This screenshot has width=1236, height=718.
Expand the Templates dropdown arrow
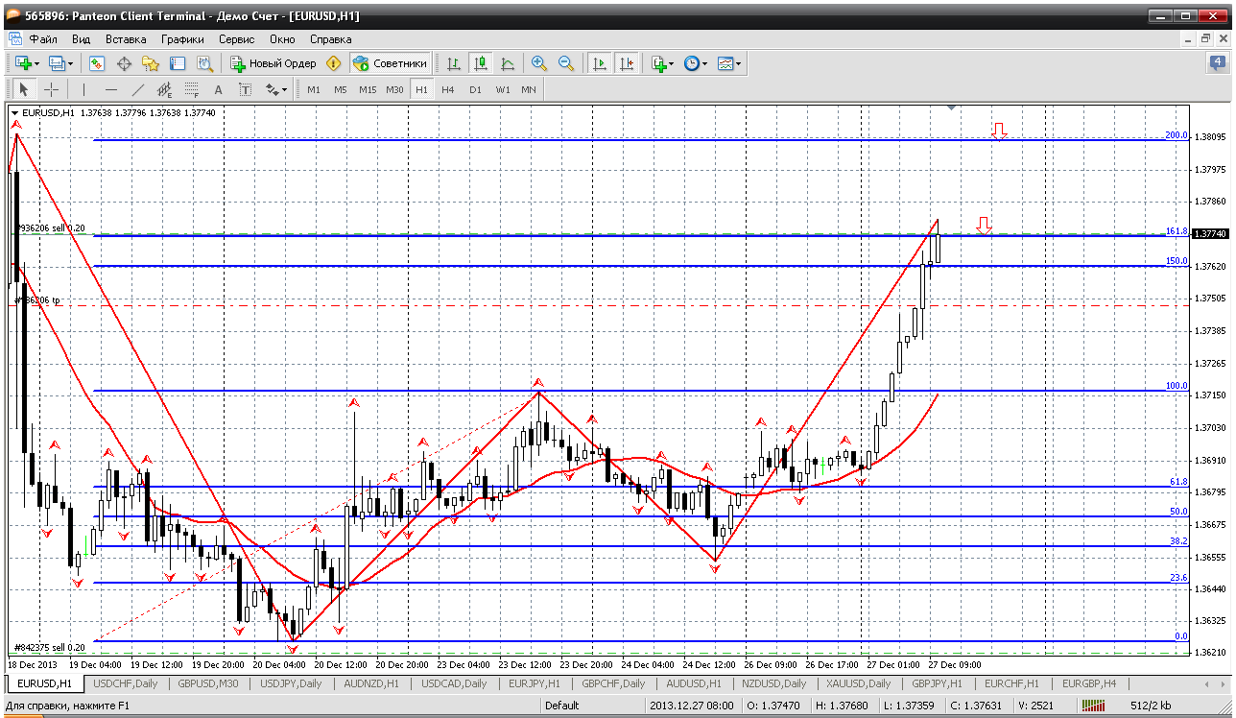[x=739, y=63]
